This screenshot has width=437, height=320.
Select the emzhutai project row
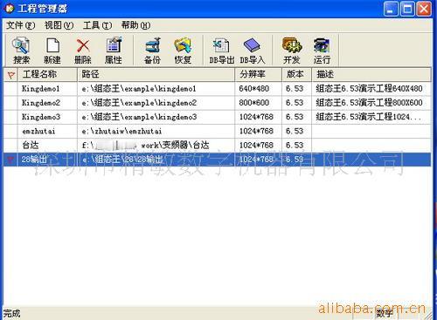(218, 132)
